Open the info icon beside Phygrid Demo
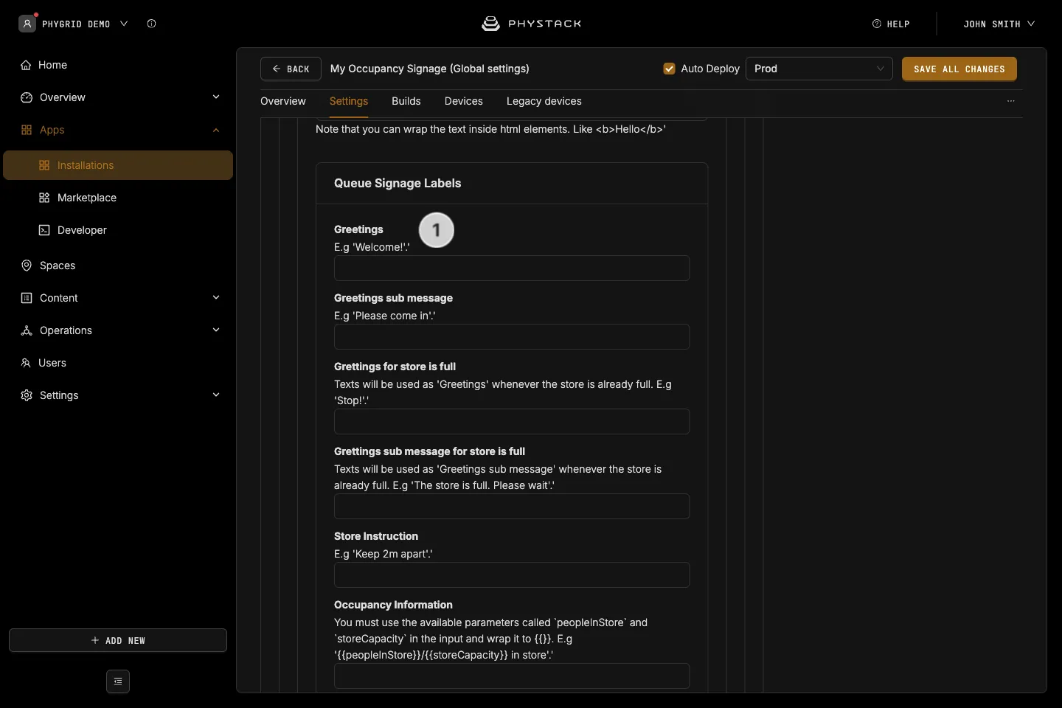1062x708 pixels. (151, 24)
